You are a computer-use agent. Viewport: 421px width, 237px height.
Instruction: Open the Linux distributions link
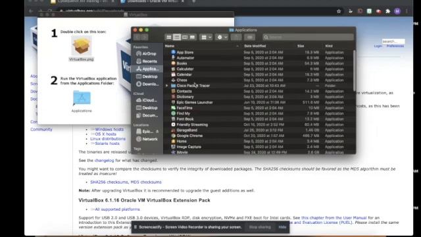108,139
